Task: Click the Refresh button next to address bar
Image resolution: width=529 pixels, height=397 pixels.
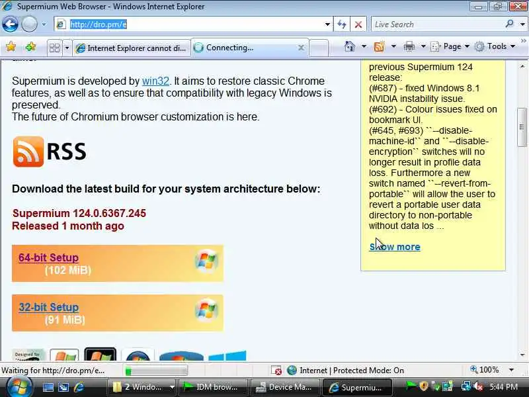Action: pyautogui.click(x=341, y=24)
